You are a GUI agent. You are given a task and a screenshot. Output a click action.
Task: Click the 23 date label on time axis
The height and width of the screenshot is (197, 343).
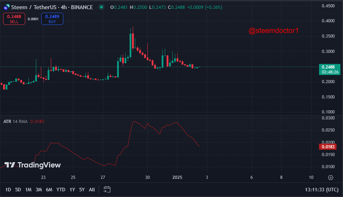[43, 177]
